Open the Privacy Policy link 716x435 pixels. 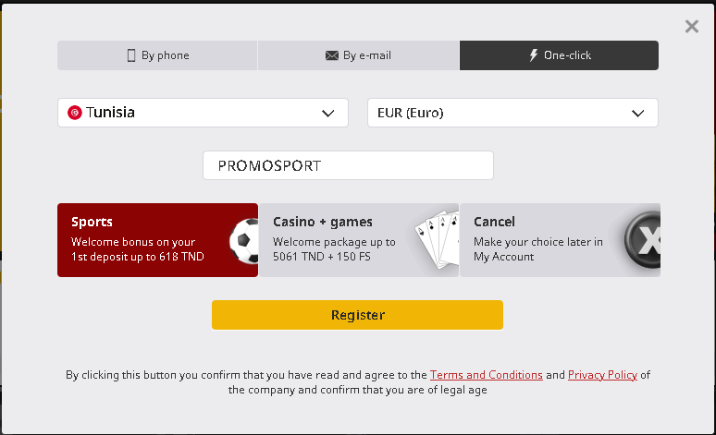602,375
